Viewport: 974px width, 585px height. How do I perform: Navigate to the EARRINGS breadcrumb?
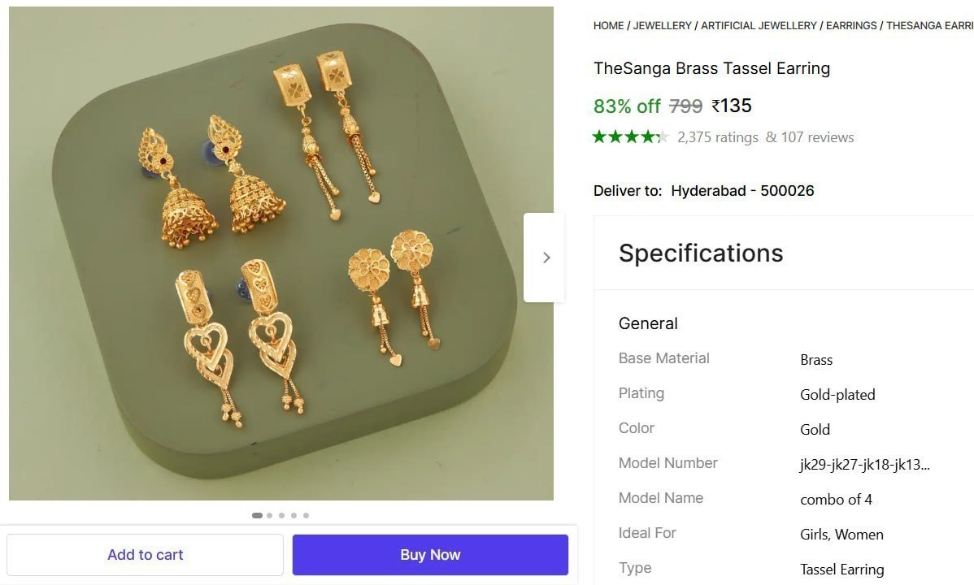850,25
